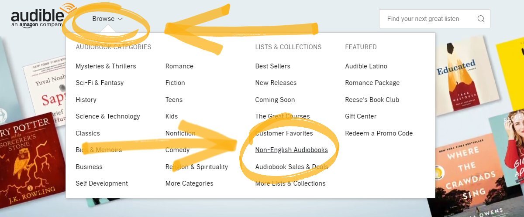The height and width of the screenshot is (217, 524).
Task: Open Mysteries & Thrillers category
Action: [x=106, y=66]
